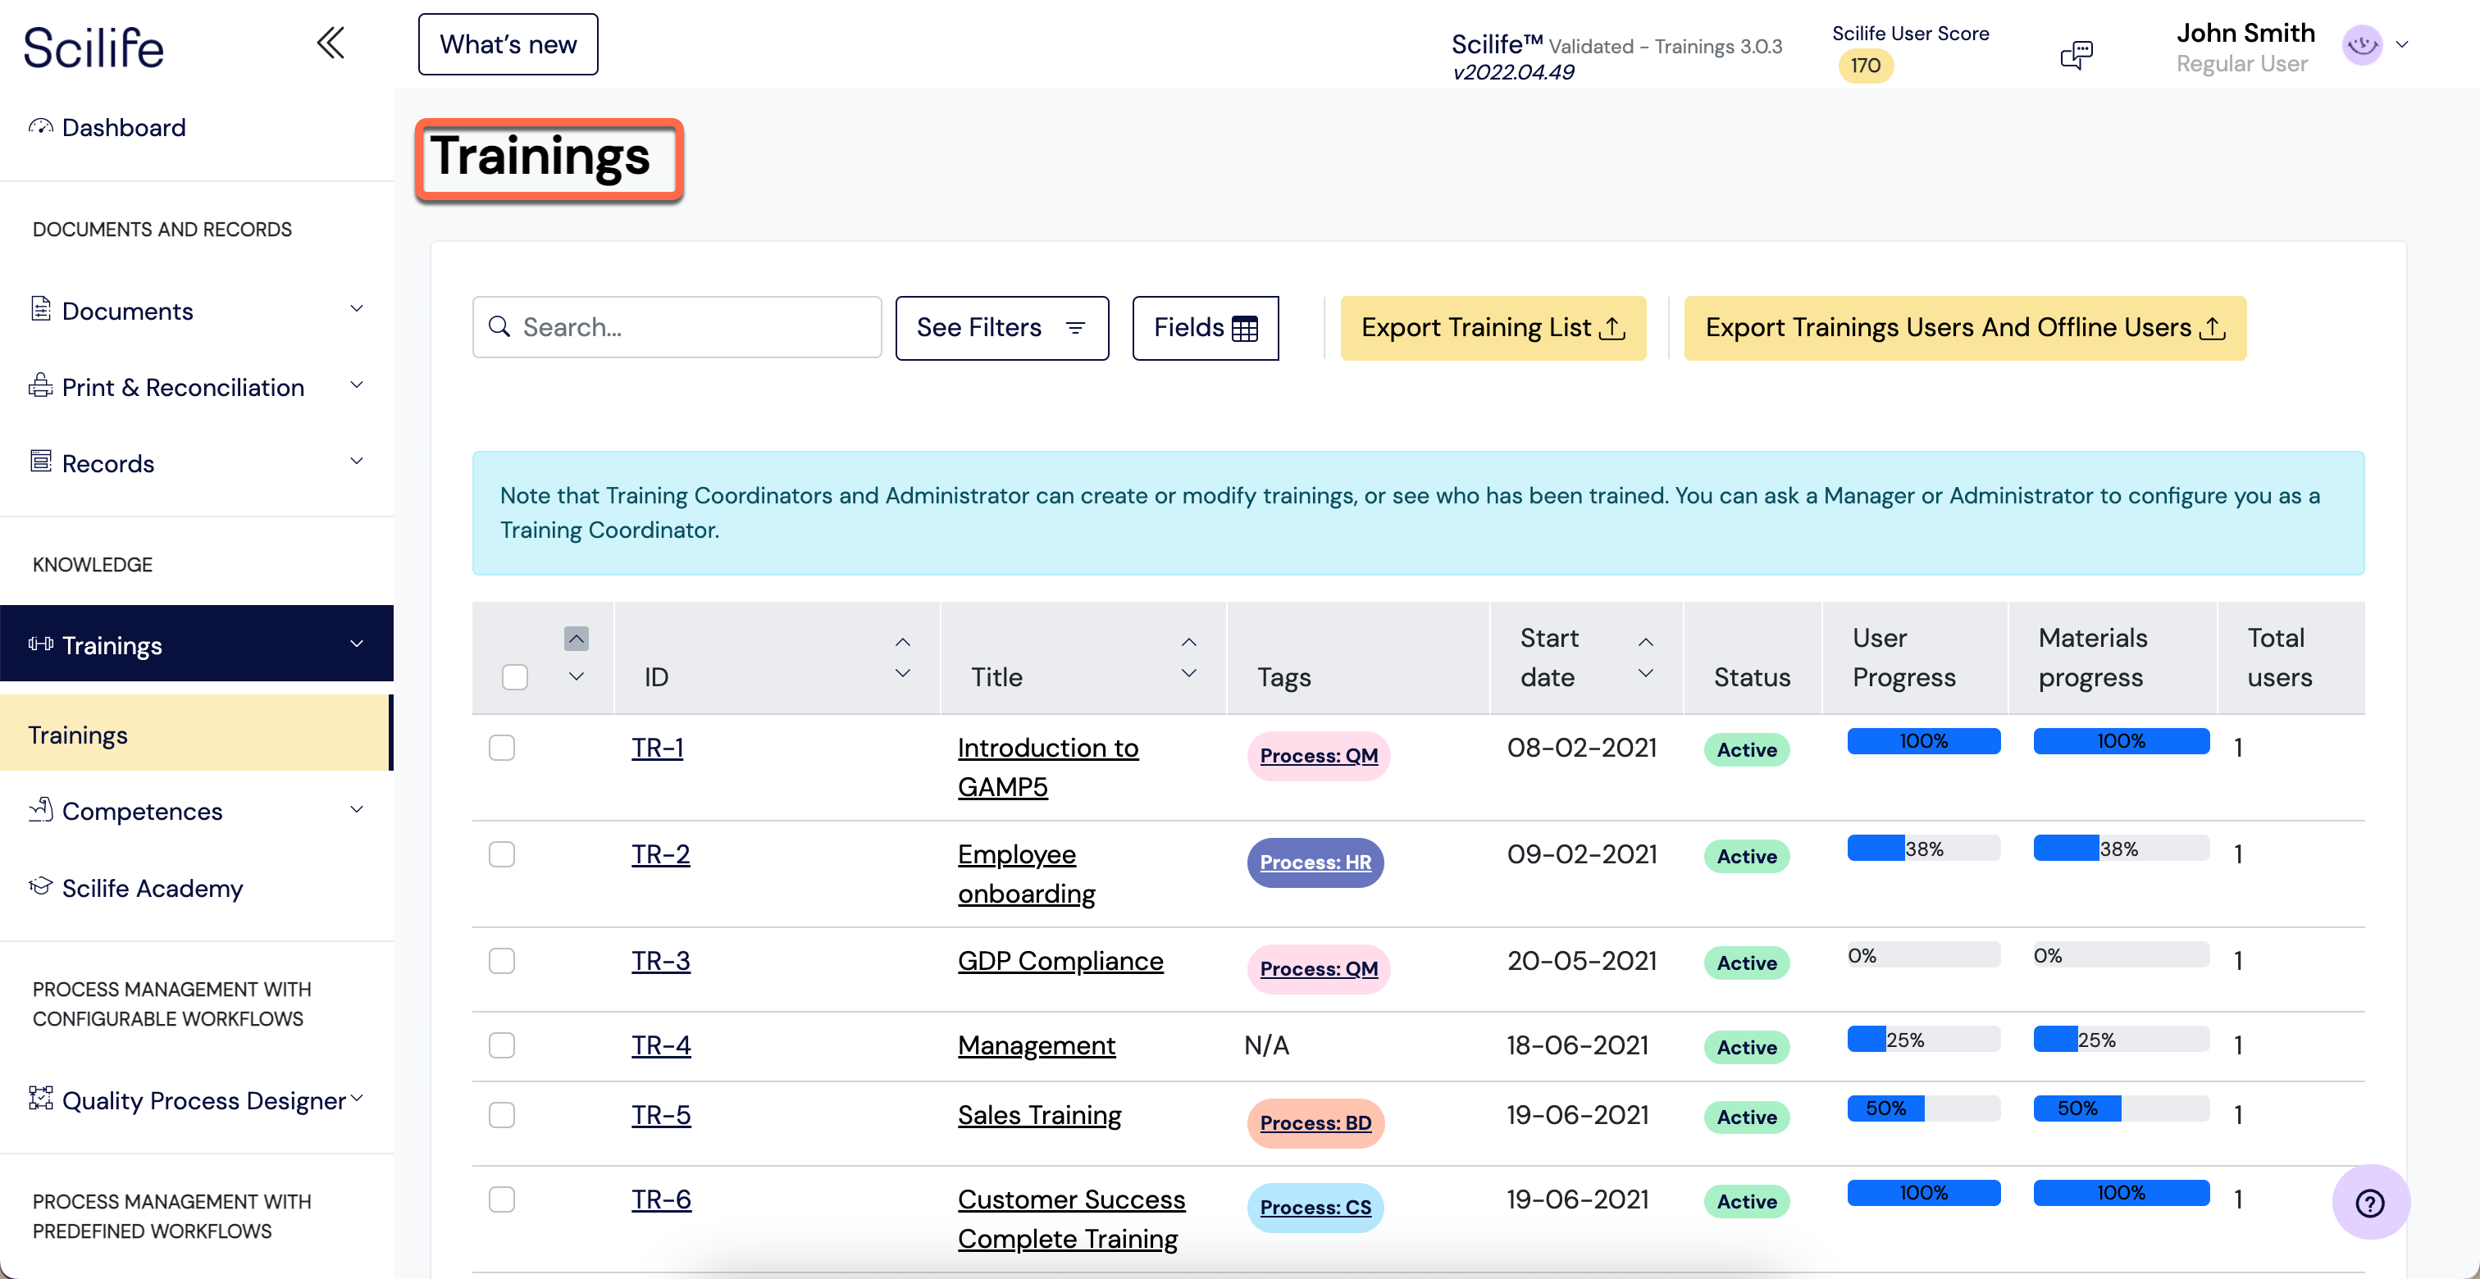Screen dimensions: 2480x1279
Task: Open the TR-1 training link
Action: point(657,747)
